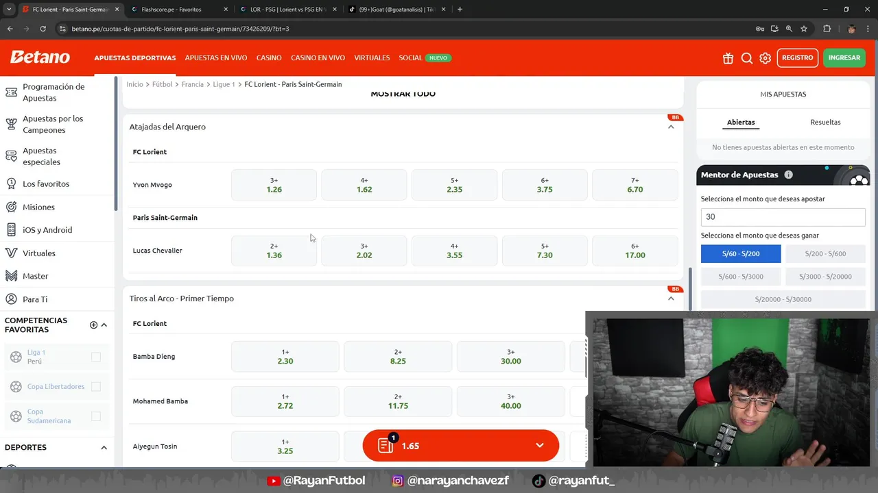Click the bet slip icon with badge
Image resolution: width=878 pixels, height=493 pixels.
point(387,445)
